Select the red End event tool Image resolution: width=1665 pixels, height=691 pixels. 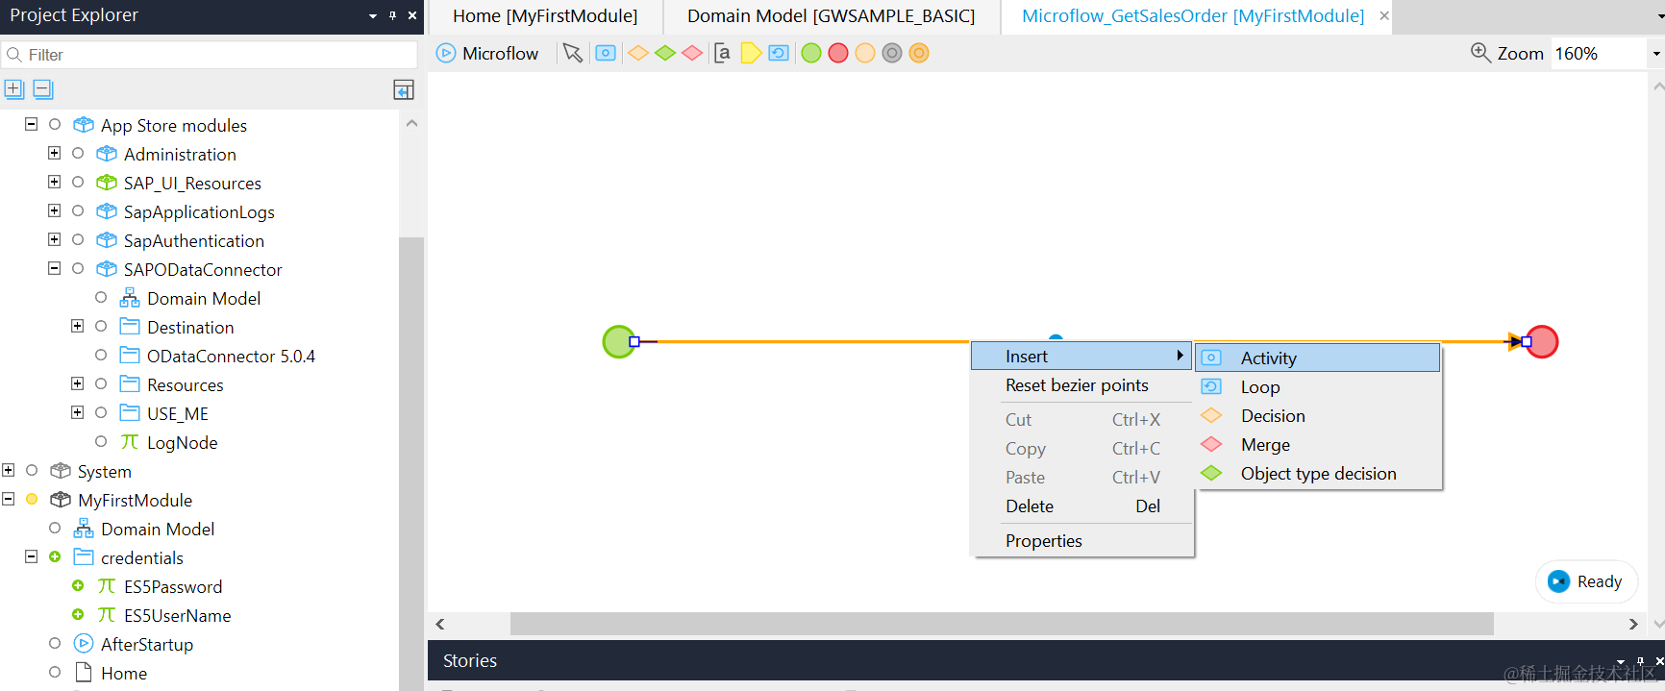click(838, 53)
